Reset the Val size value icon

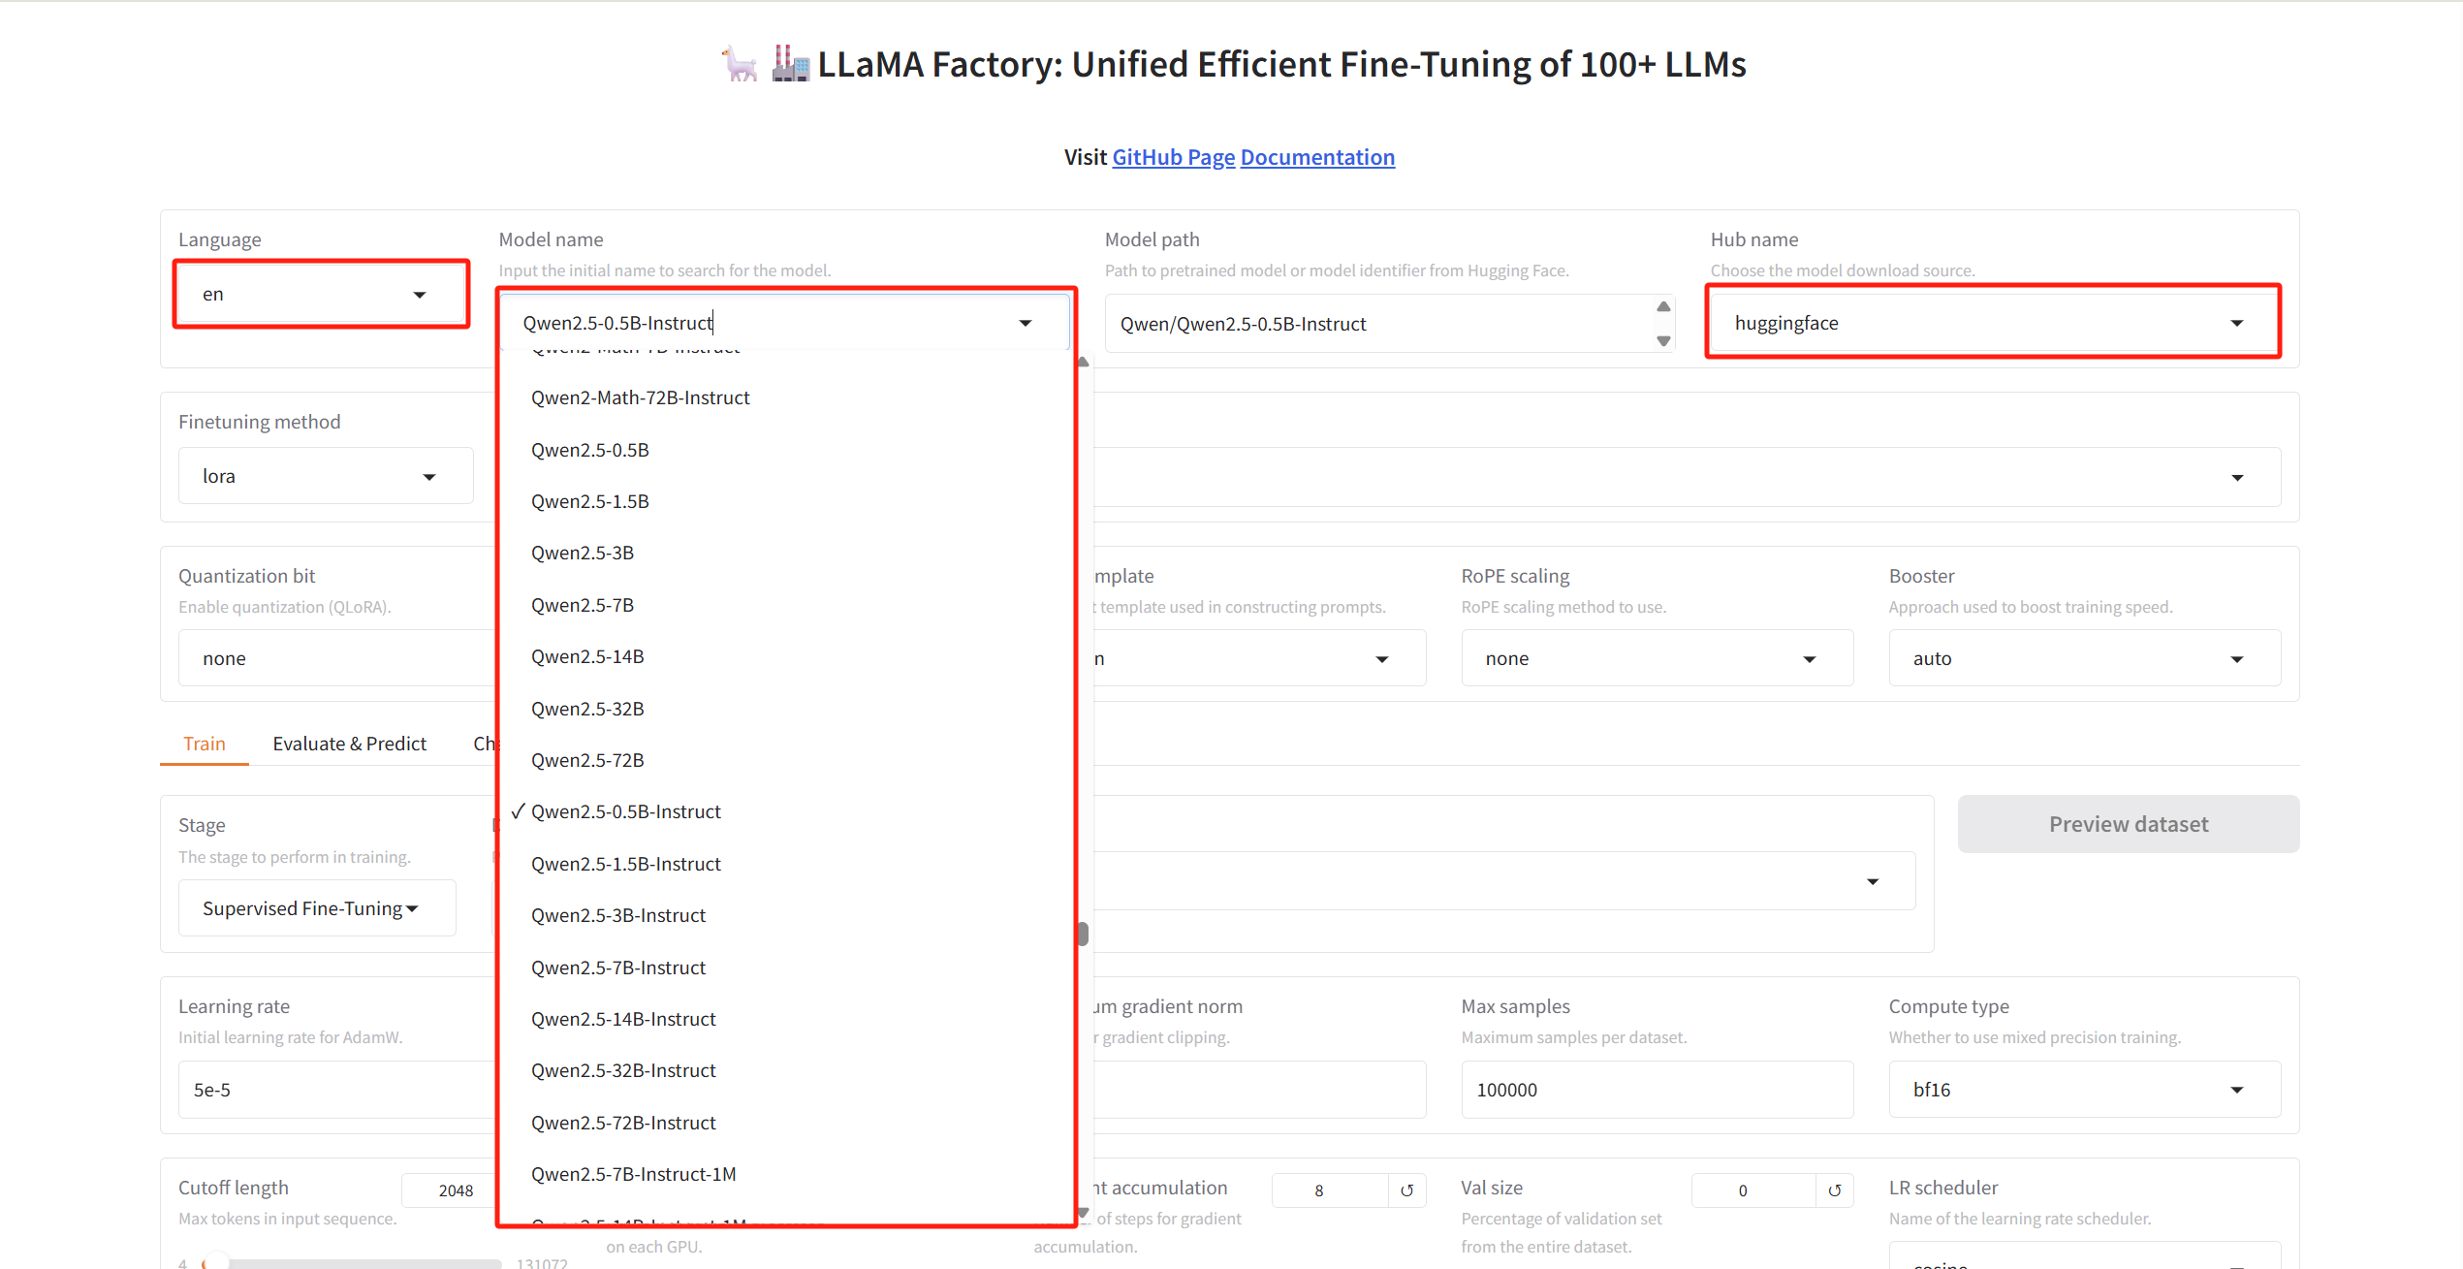pos(1834,1190)
